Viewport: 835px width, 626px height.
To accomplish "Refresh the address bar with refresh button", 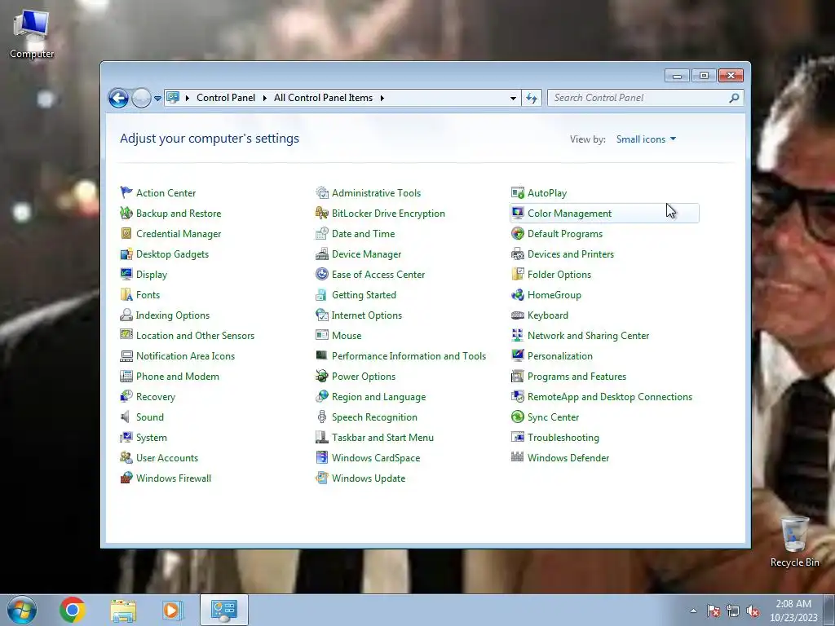I will [532, 98].
